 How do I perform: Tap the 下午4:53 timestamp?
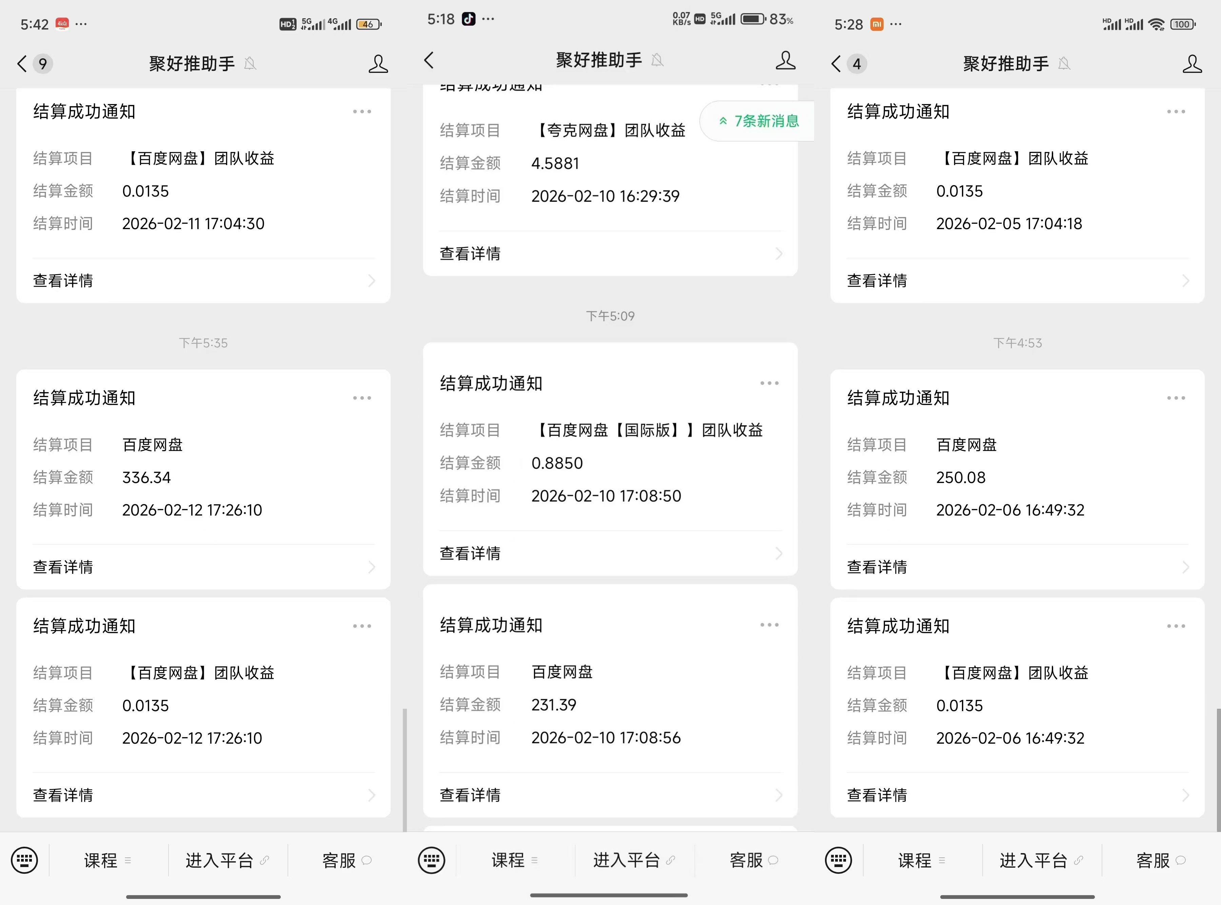(x=1018, y=343)
